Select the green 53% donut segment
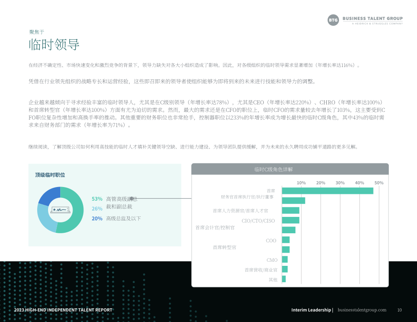The width and height of the screenshot is (417, 322). (x=77, y=210)
